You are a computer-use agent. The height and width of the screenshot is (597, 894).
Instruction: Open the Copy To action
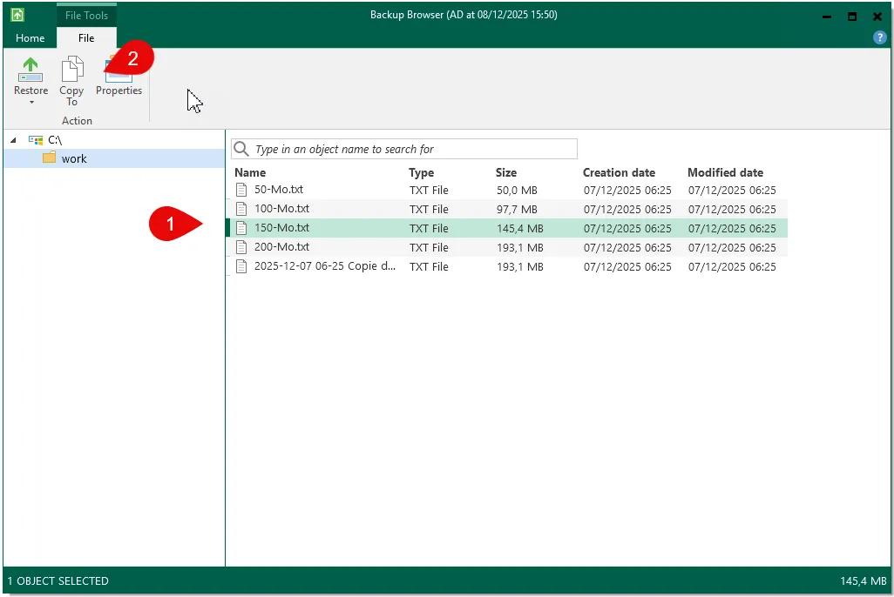(x=71, y=80)
